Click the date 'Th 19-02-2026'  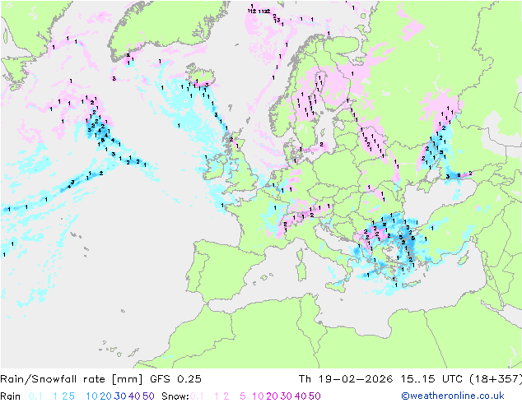(346, 379)
